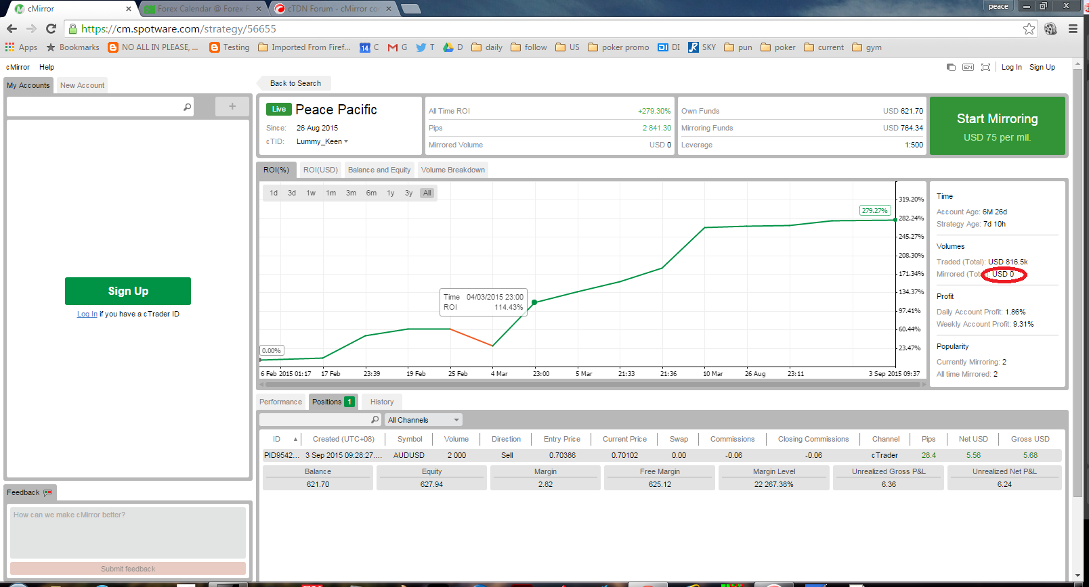This screenshot has width=1089, height=587.
Task: Switch to Balance and Equity tab
Action: pyautogui.click(x=379, y=170)
